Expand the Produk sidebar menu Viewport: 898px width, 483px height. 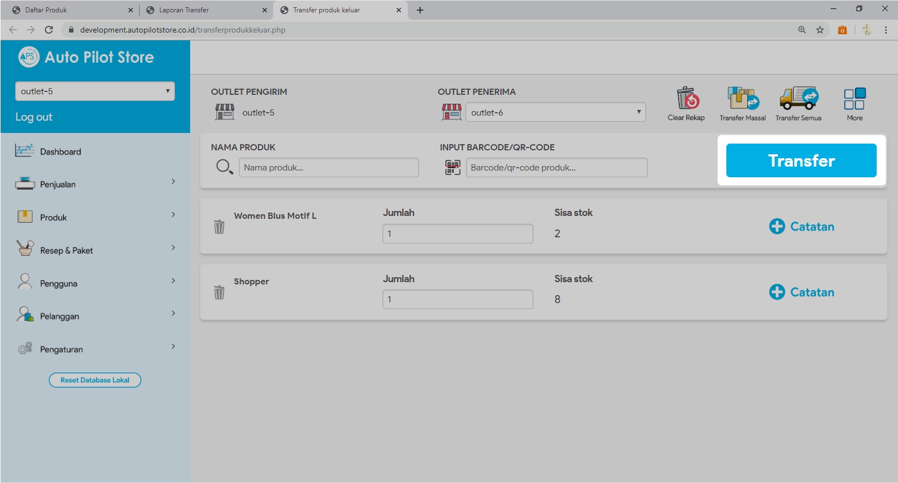[x=95, y=217]
